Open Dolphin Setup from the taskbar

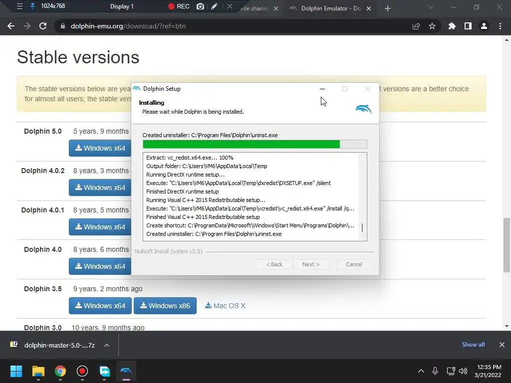point(126,371)
